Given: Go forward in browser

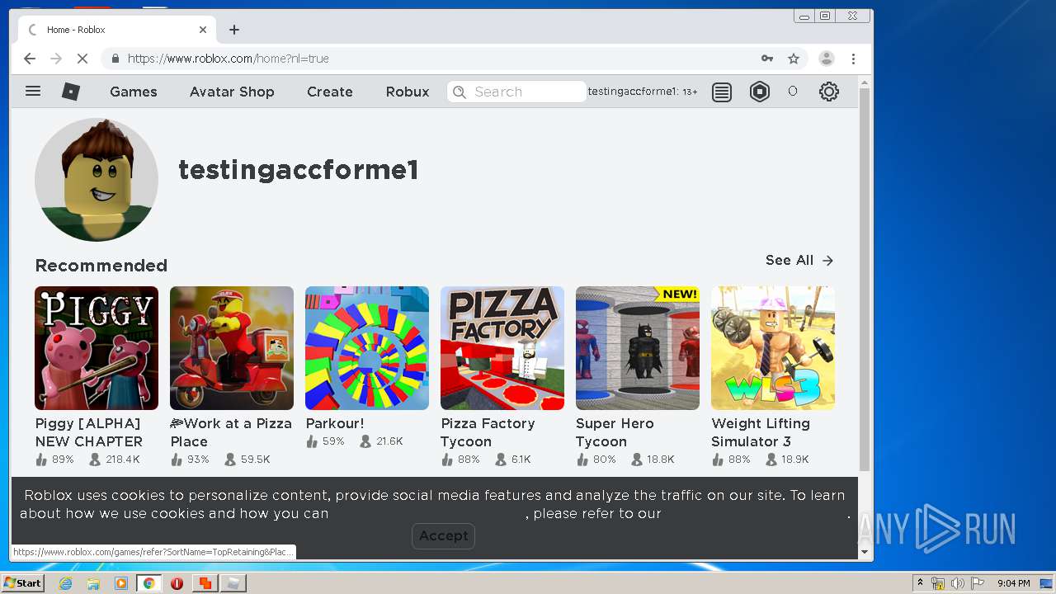Looking at the screenshot, I should [x=56, y=59].
